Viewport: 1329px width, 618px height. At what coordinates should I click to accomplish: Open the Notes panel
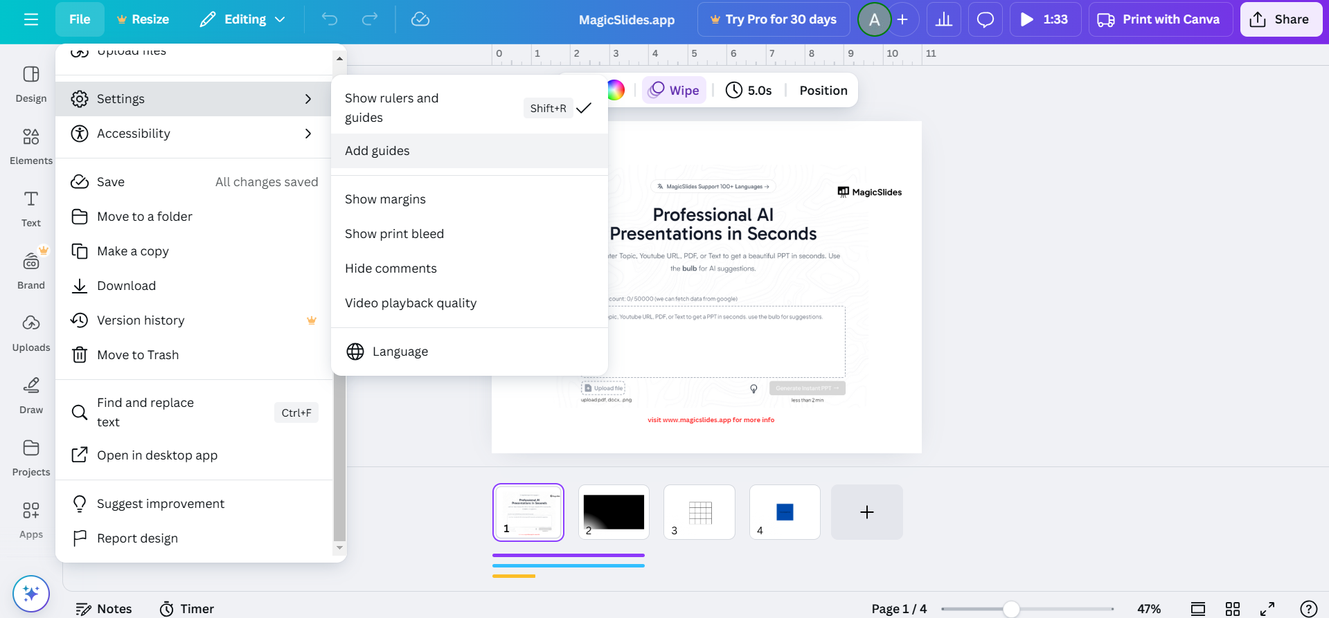tap(103, 609)
